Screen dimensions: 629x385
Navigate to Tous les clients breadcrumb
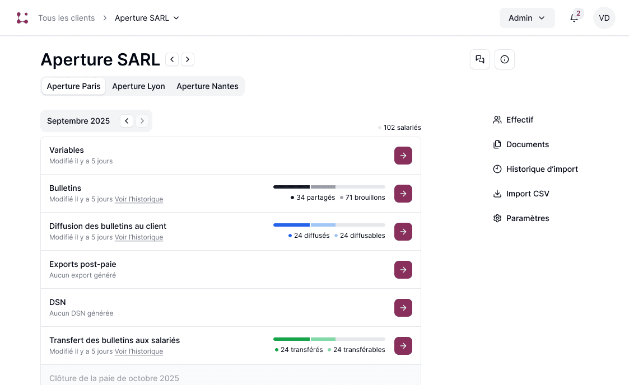[67, 17]
